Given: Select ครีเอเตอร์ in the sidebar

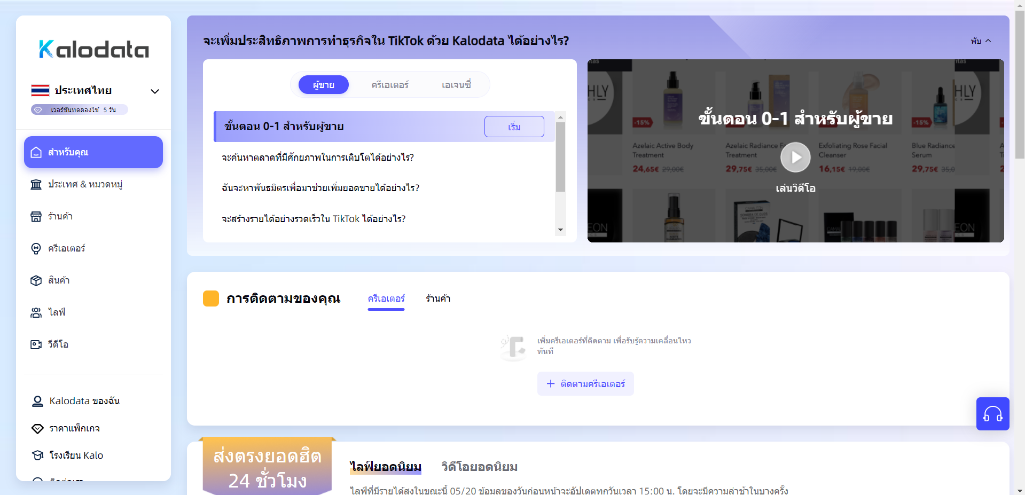Looking at the screenshot, I should (66, 248).
